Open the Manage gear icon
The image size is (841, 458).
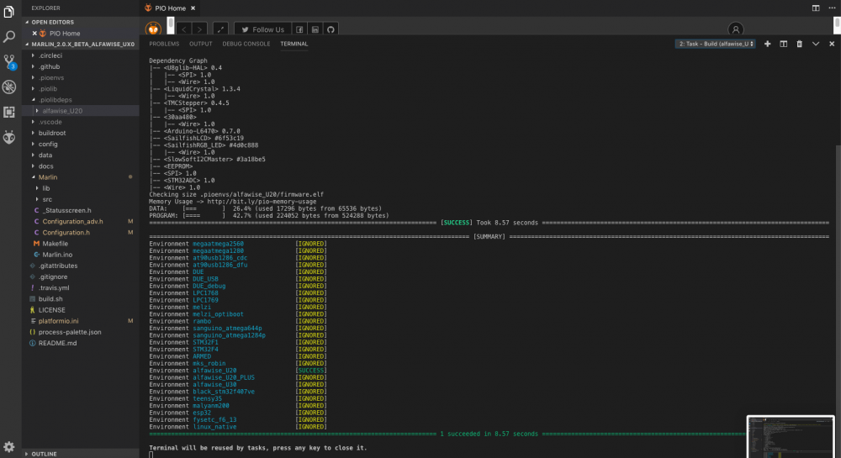pos(9,446)
